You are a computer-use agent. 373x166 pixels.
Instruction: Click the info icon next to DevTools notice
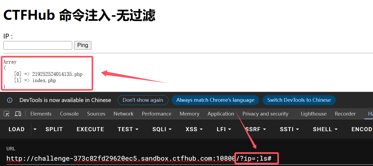pyautogui.click(x=10, y=100)
